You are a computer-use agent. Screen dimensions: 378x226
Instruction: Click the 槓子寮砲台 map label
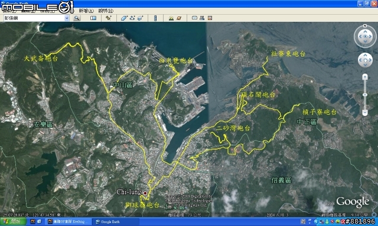[x=320, y=112]
